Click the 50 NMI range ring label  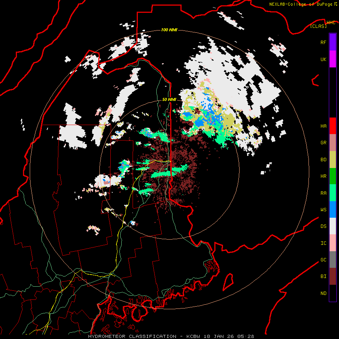click(x=169, y=99)
